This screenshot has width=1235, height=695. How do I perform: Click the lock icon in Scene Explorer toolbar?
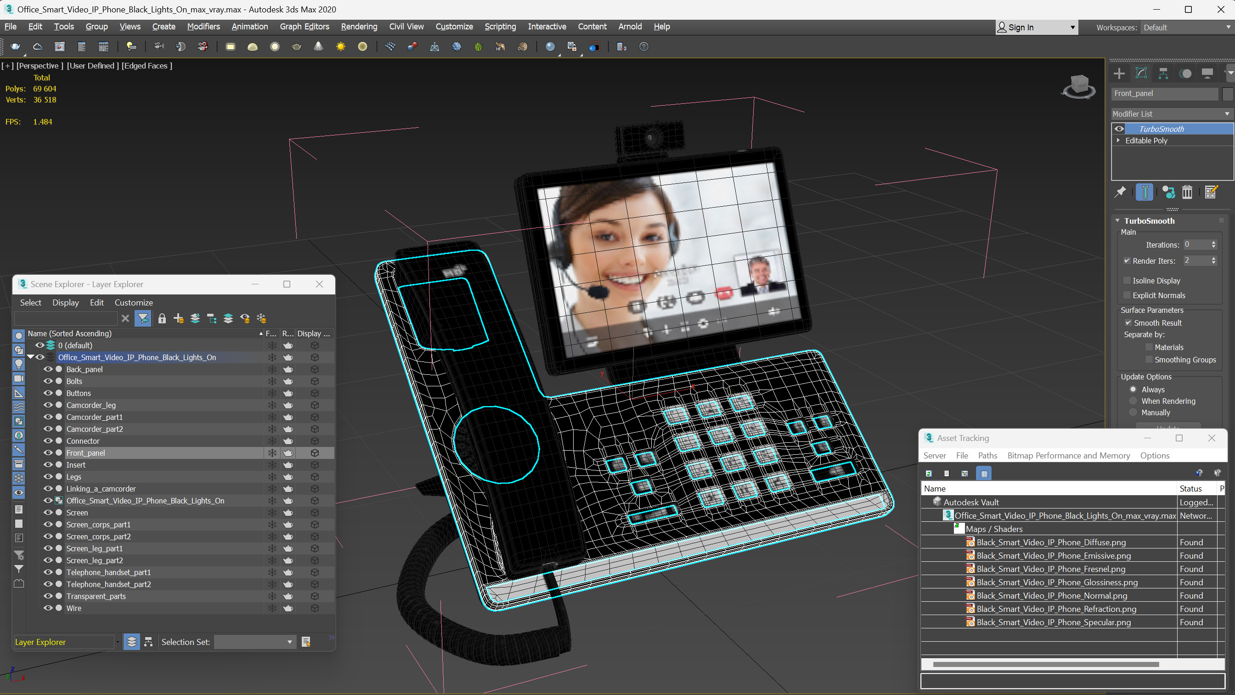coord(162,318)
